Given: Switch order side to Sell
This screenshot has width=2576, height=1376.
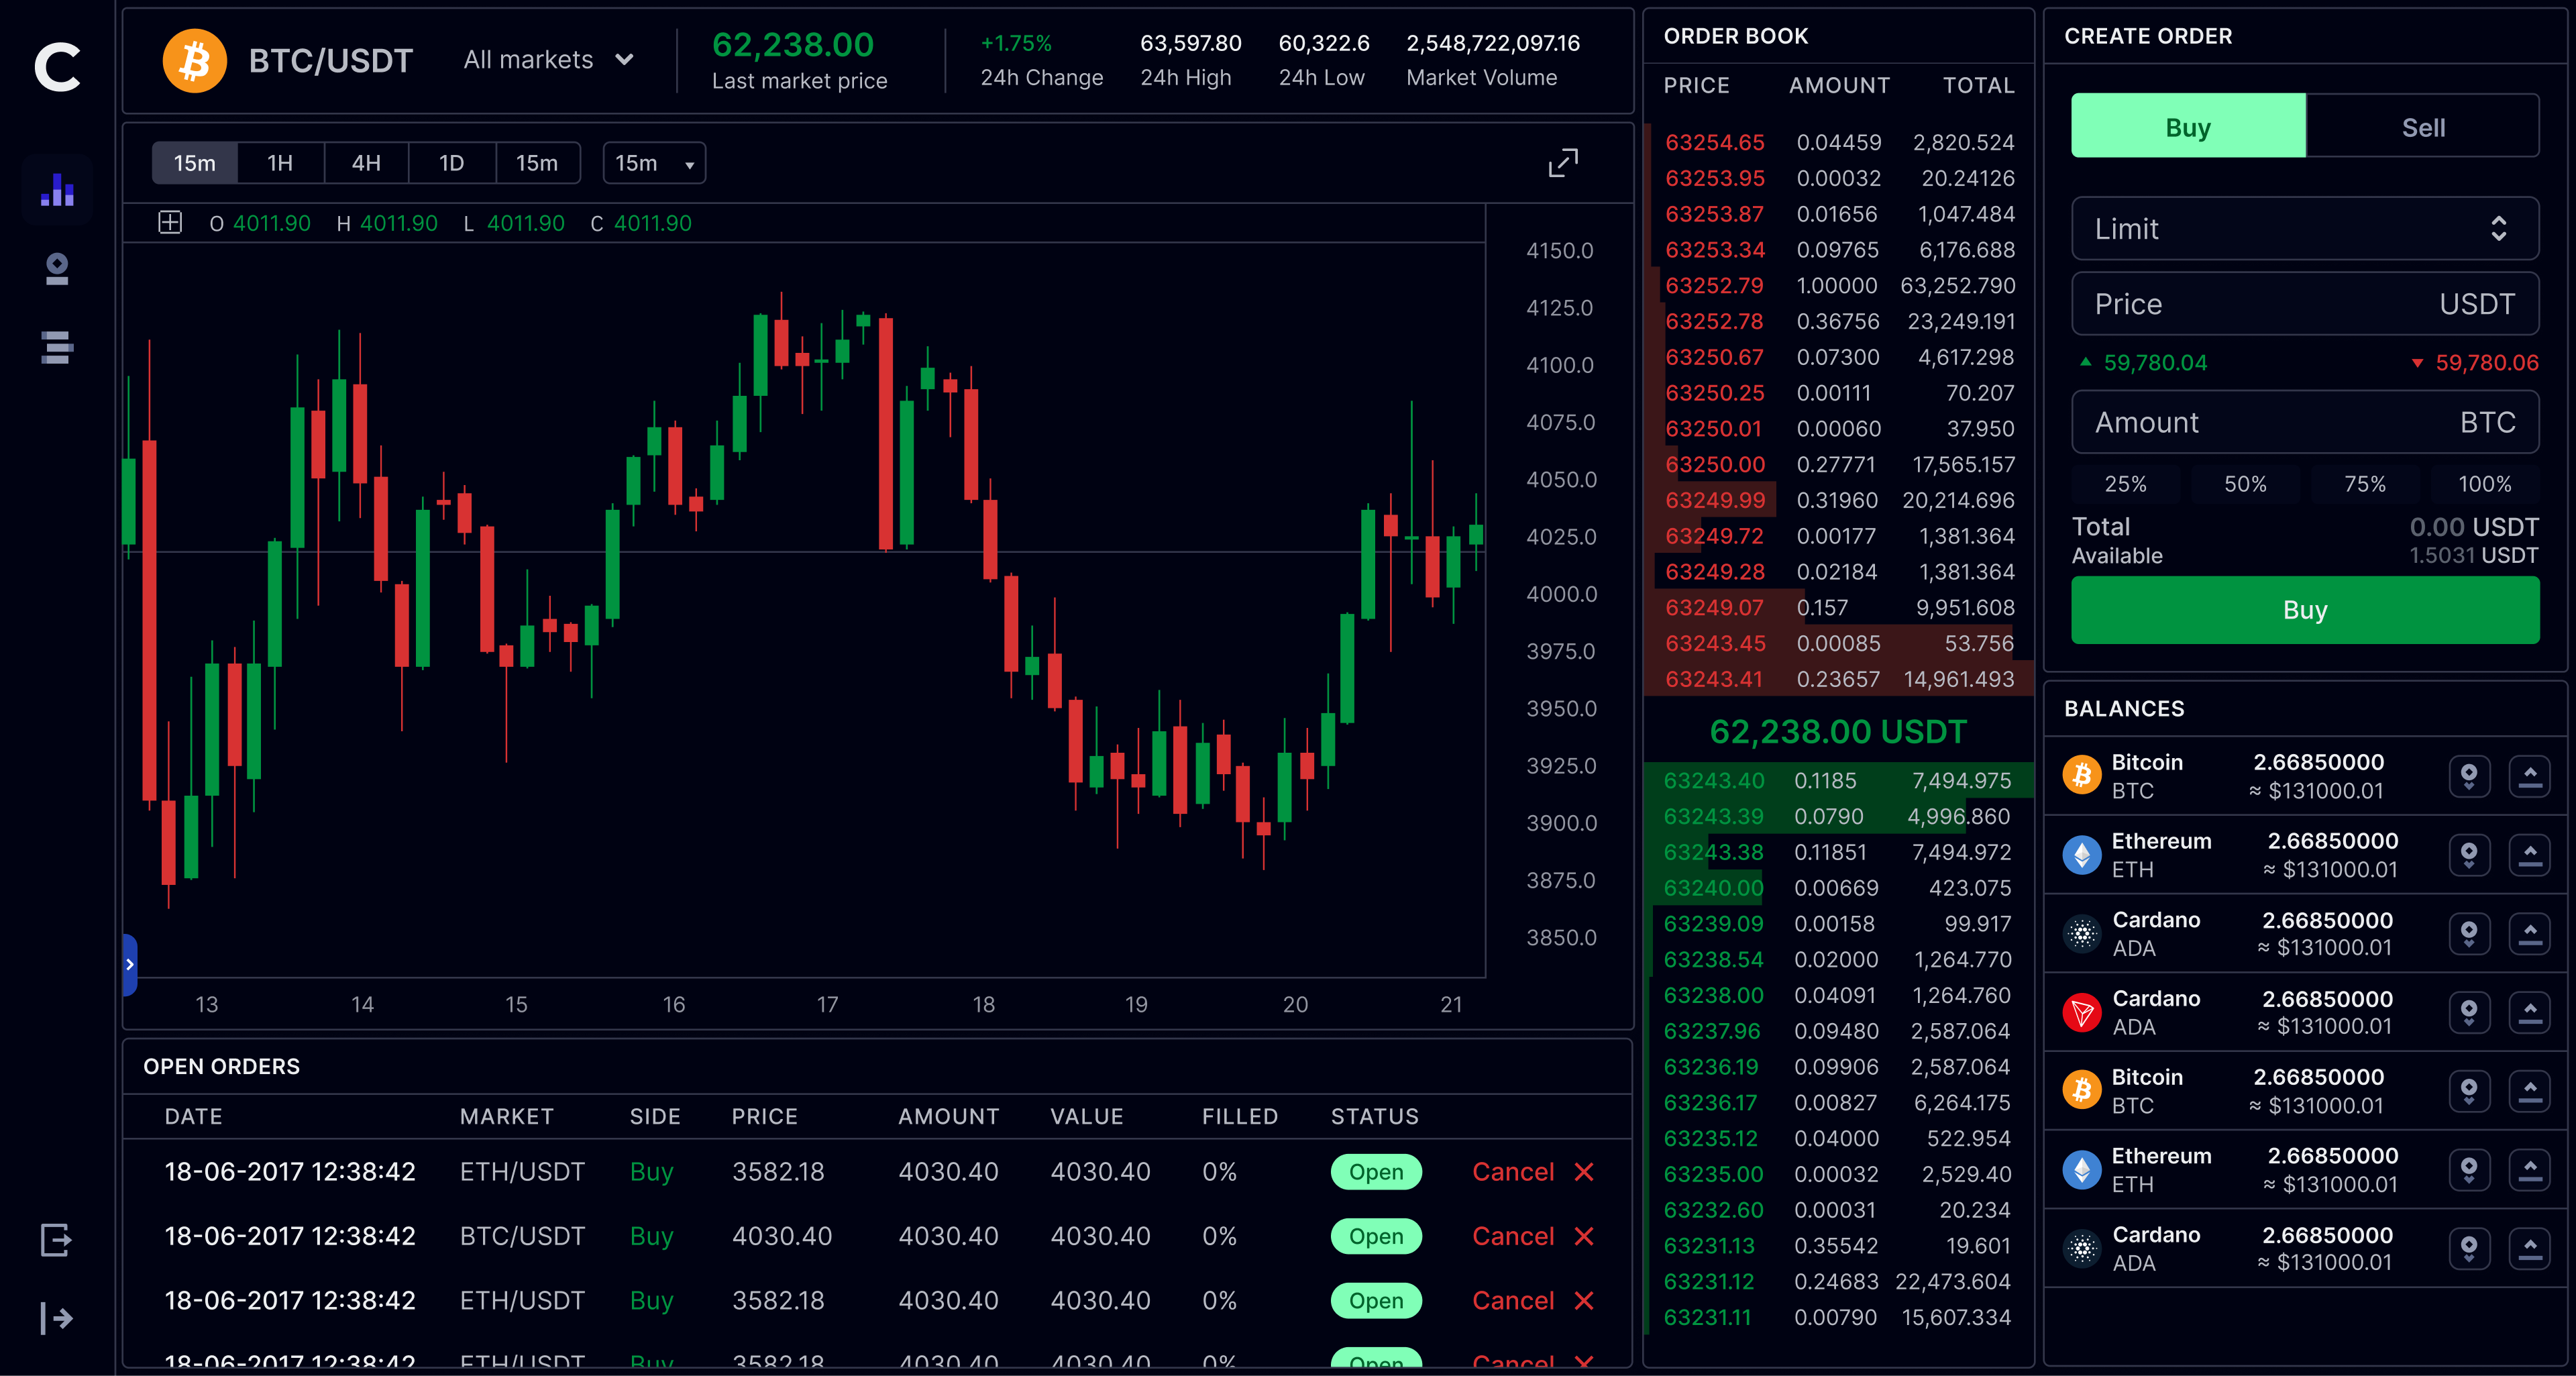Looking at the screenshot, I should pos(2422,127).
